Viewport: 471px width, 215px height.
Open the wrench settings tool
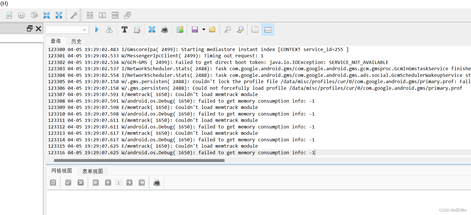coord(74,15)
